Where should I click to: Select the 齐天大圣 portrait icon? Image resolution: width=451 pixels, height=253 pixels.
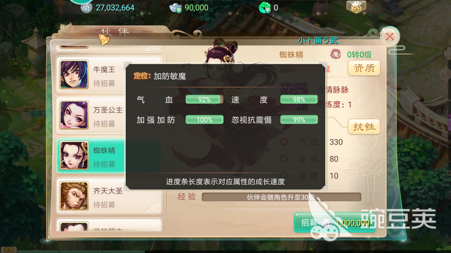tap(74, 196)
